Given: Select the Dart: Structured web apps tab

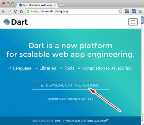Looking at the screenshot, I should point(37,5).
